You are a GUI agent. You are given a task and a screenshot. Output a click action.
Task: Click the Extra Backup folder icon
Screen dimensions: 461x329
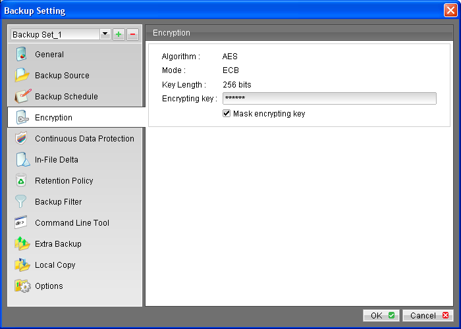pos(22,244)
